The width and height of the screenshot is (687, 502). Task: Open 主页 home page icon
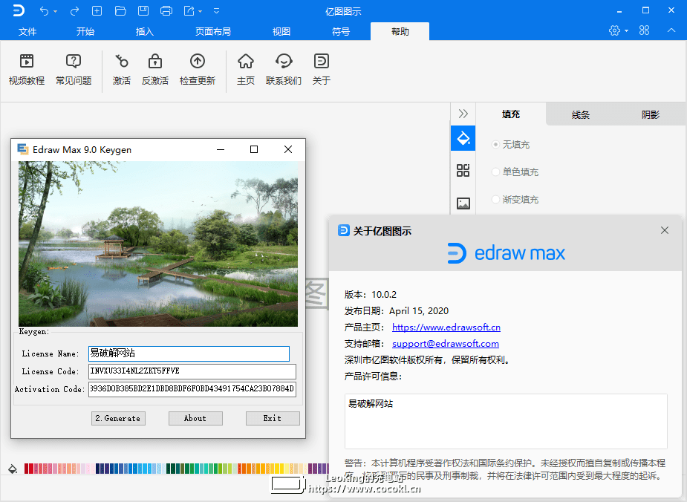pos(245,69)
